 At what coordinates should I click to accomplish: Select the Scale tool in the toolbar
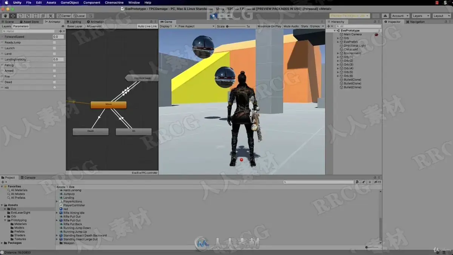pos(28,16)
